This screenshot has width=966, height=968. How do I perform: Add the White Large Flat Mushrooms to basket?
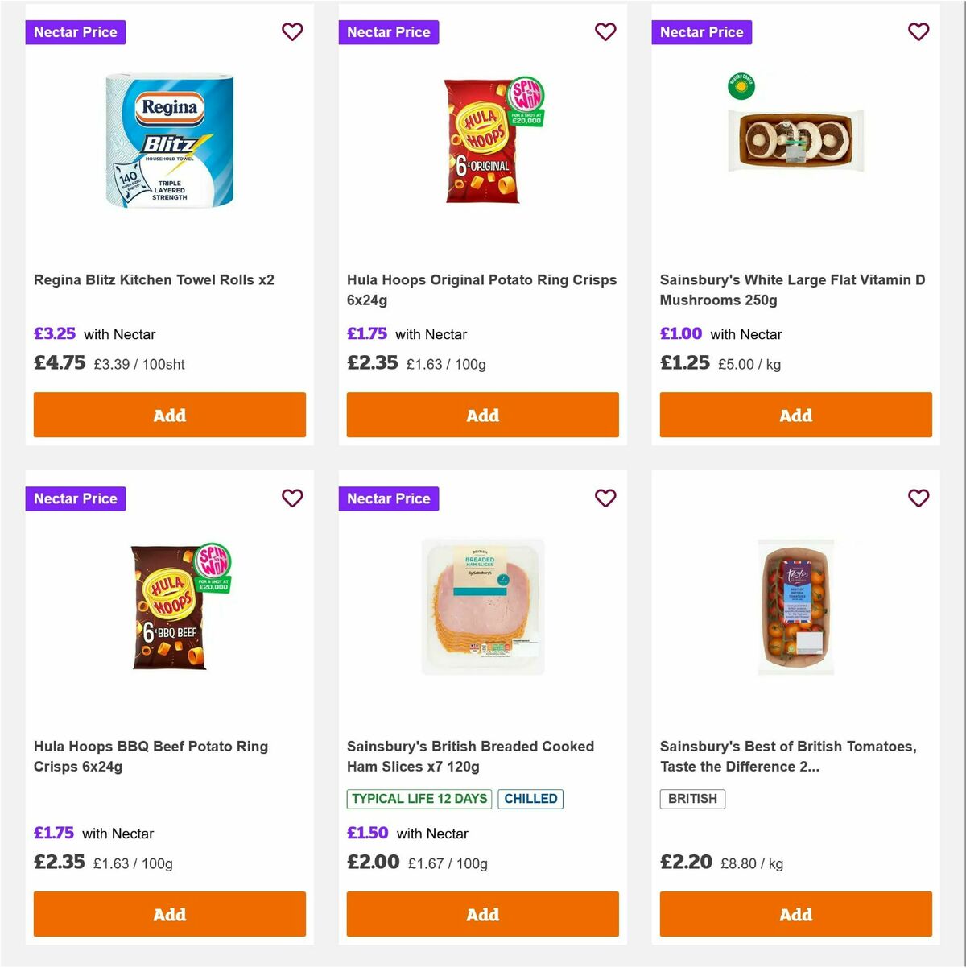tap(795, 415)
